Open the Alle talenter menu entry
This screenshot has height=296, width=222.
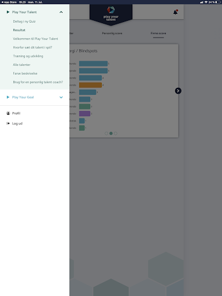[x=21, y=65]
